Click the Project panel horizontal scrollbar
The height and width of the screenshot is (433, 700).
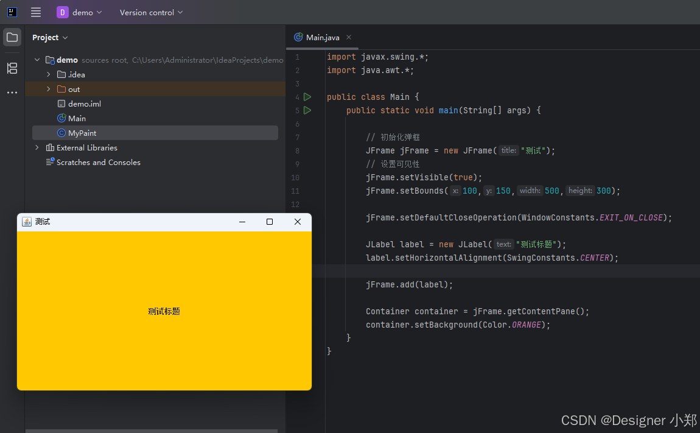(x=152, y=431)
